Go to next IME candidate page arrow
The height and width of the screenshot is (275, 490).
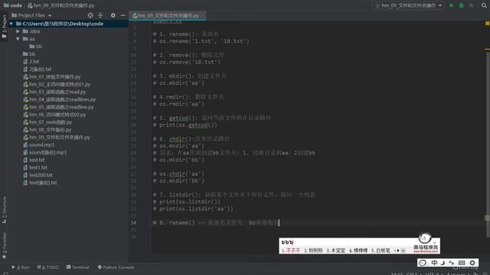[x=398, y=251]
